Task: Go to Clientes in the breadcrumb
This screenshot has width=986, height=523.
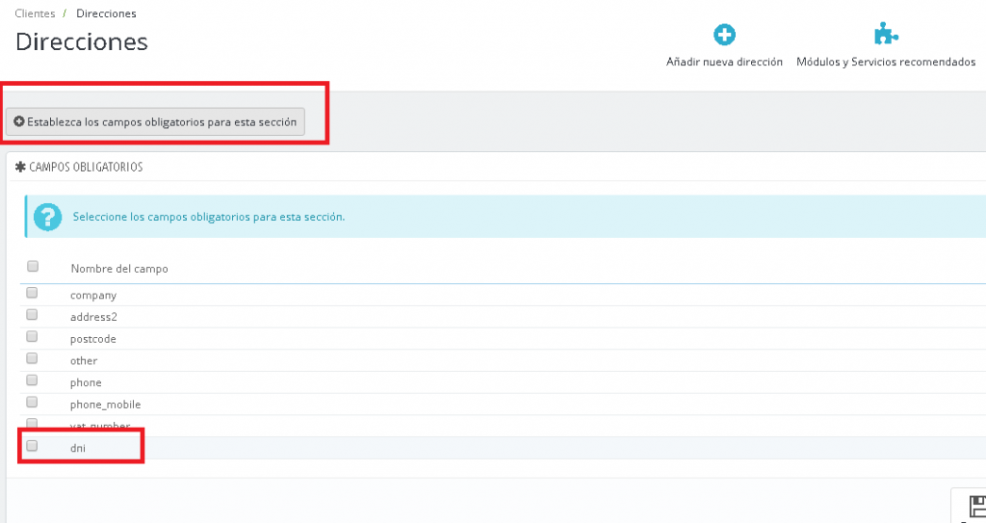Action: click(35, 13)
